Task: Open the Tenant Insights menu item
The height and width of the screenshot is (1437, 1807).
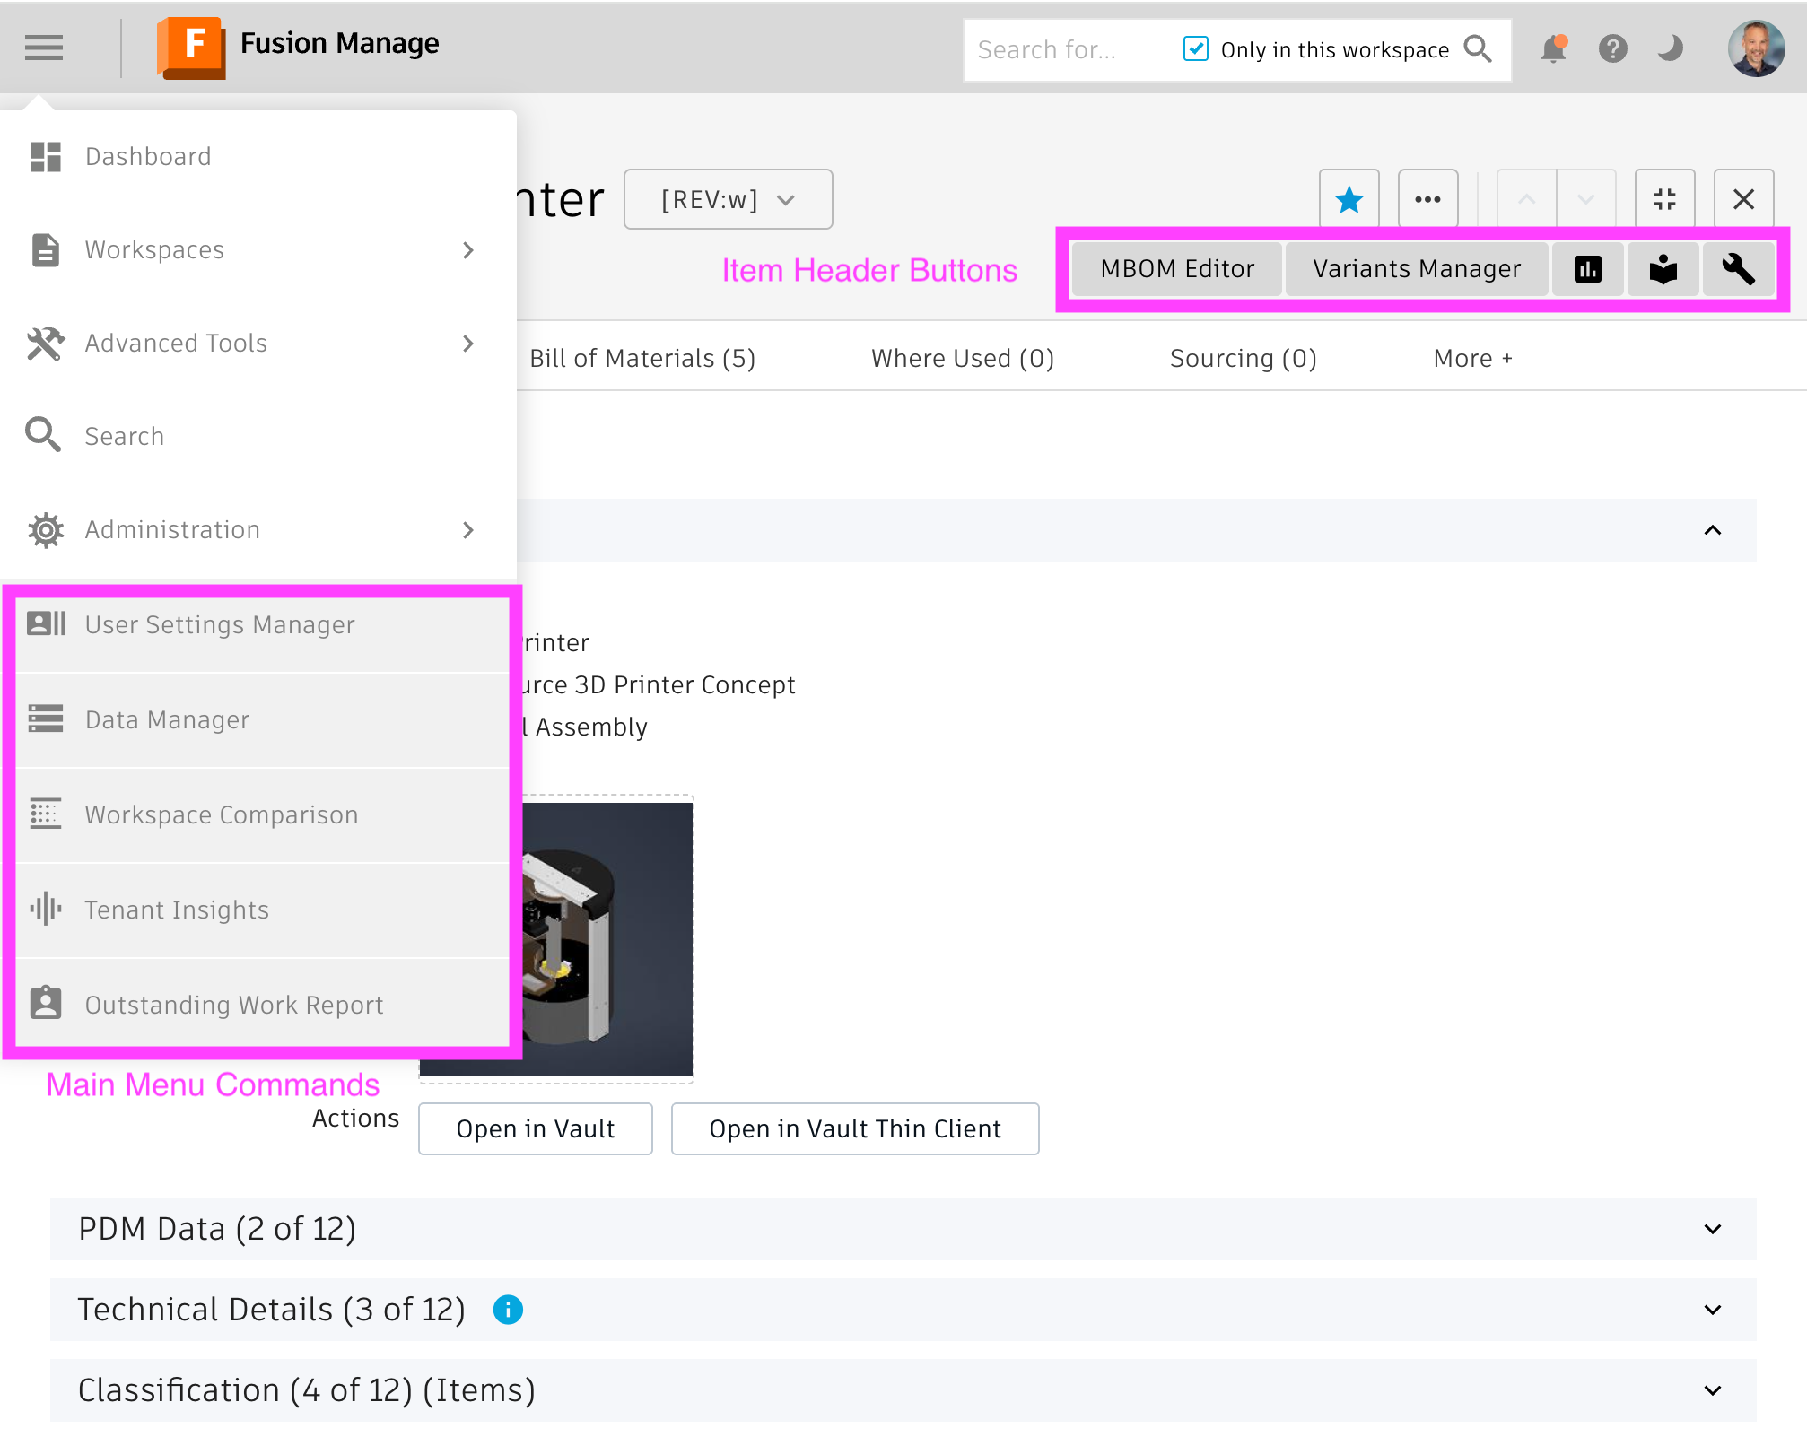Action: [177, 910]
